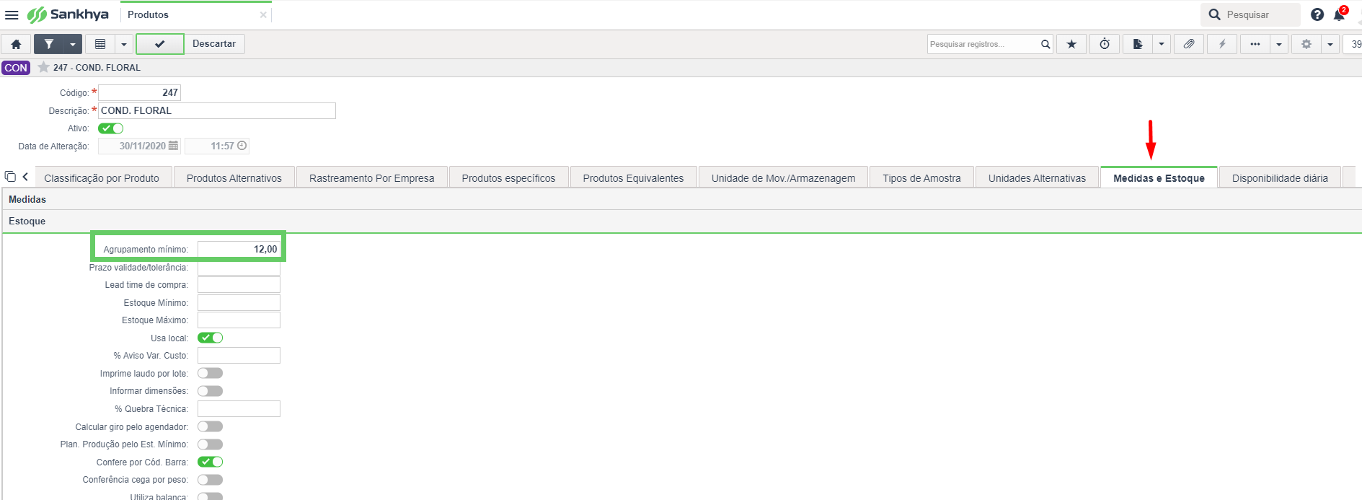1362x500 pixels.
Task: Expand the filter dropdown arrow
Action: point(73,44)
